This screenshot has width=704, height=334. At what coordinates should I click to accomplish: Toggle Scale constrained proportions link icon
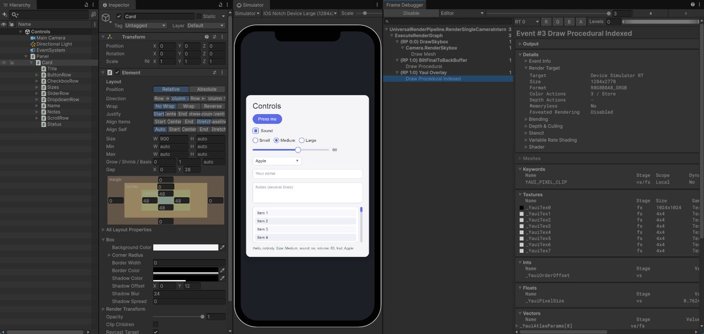pyautogui.click(x=147, y=61)
